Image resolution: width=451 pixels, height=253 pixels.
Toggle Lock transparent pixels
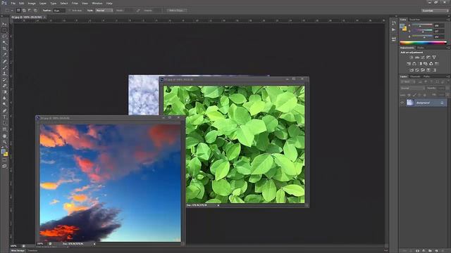point(409,95)
